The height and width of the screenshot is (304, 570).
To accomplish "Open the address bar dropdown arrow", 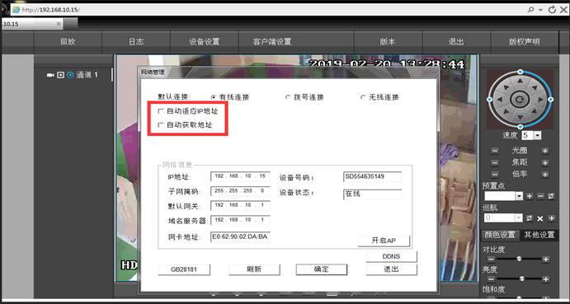I will (541, 9).
